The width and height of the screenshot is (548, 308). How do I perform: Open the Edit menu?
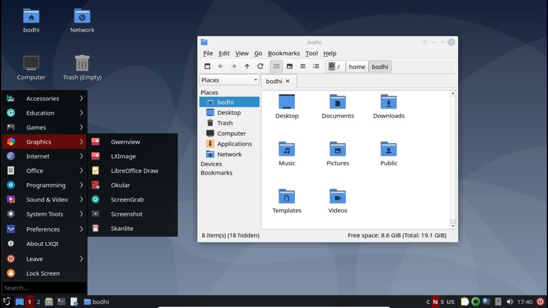tap(224, 53)
